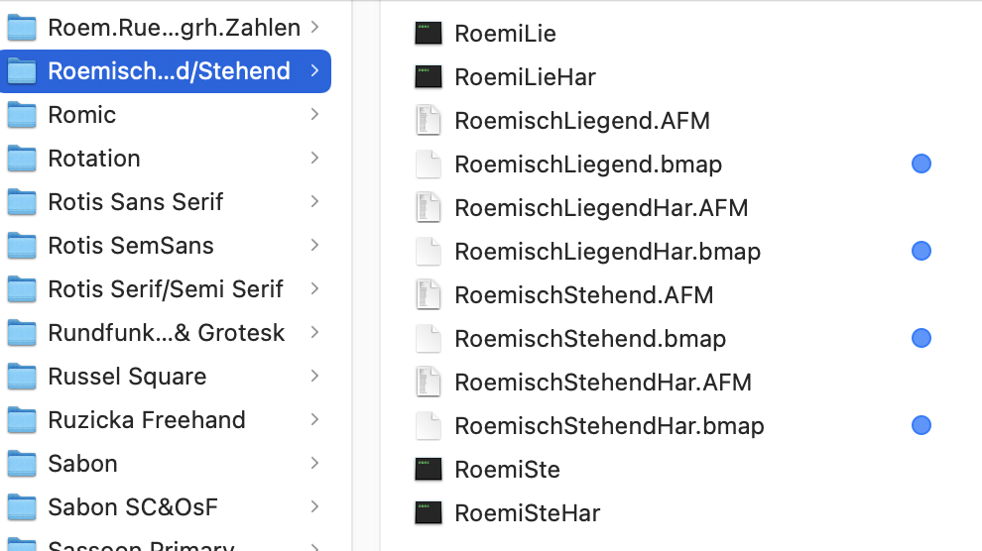The width and height of the screenshot is (982, 551).
Task: Select the RoemischStehend.AFM file name
Action: (x=583, y=295)
